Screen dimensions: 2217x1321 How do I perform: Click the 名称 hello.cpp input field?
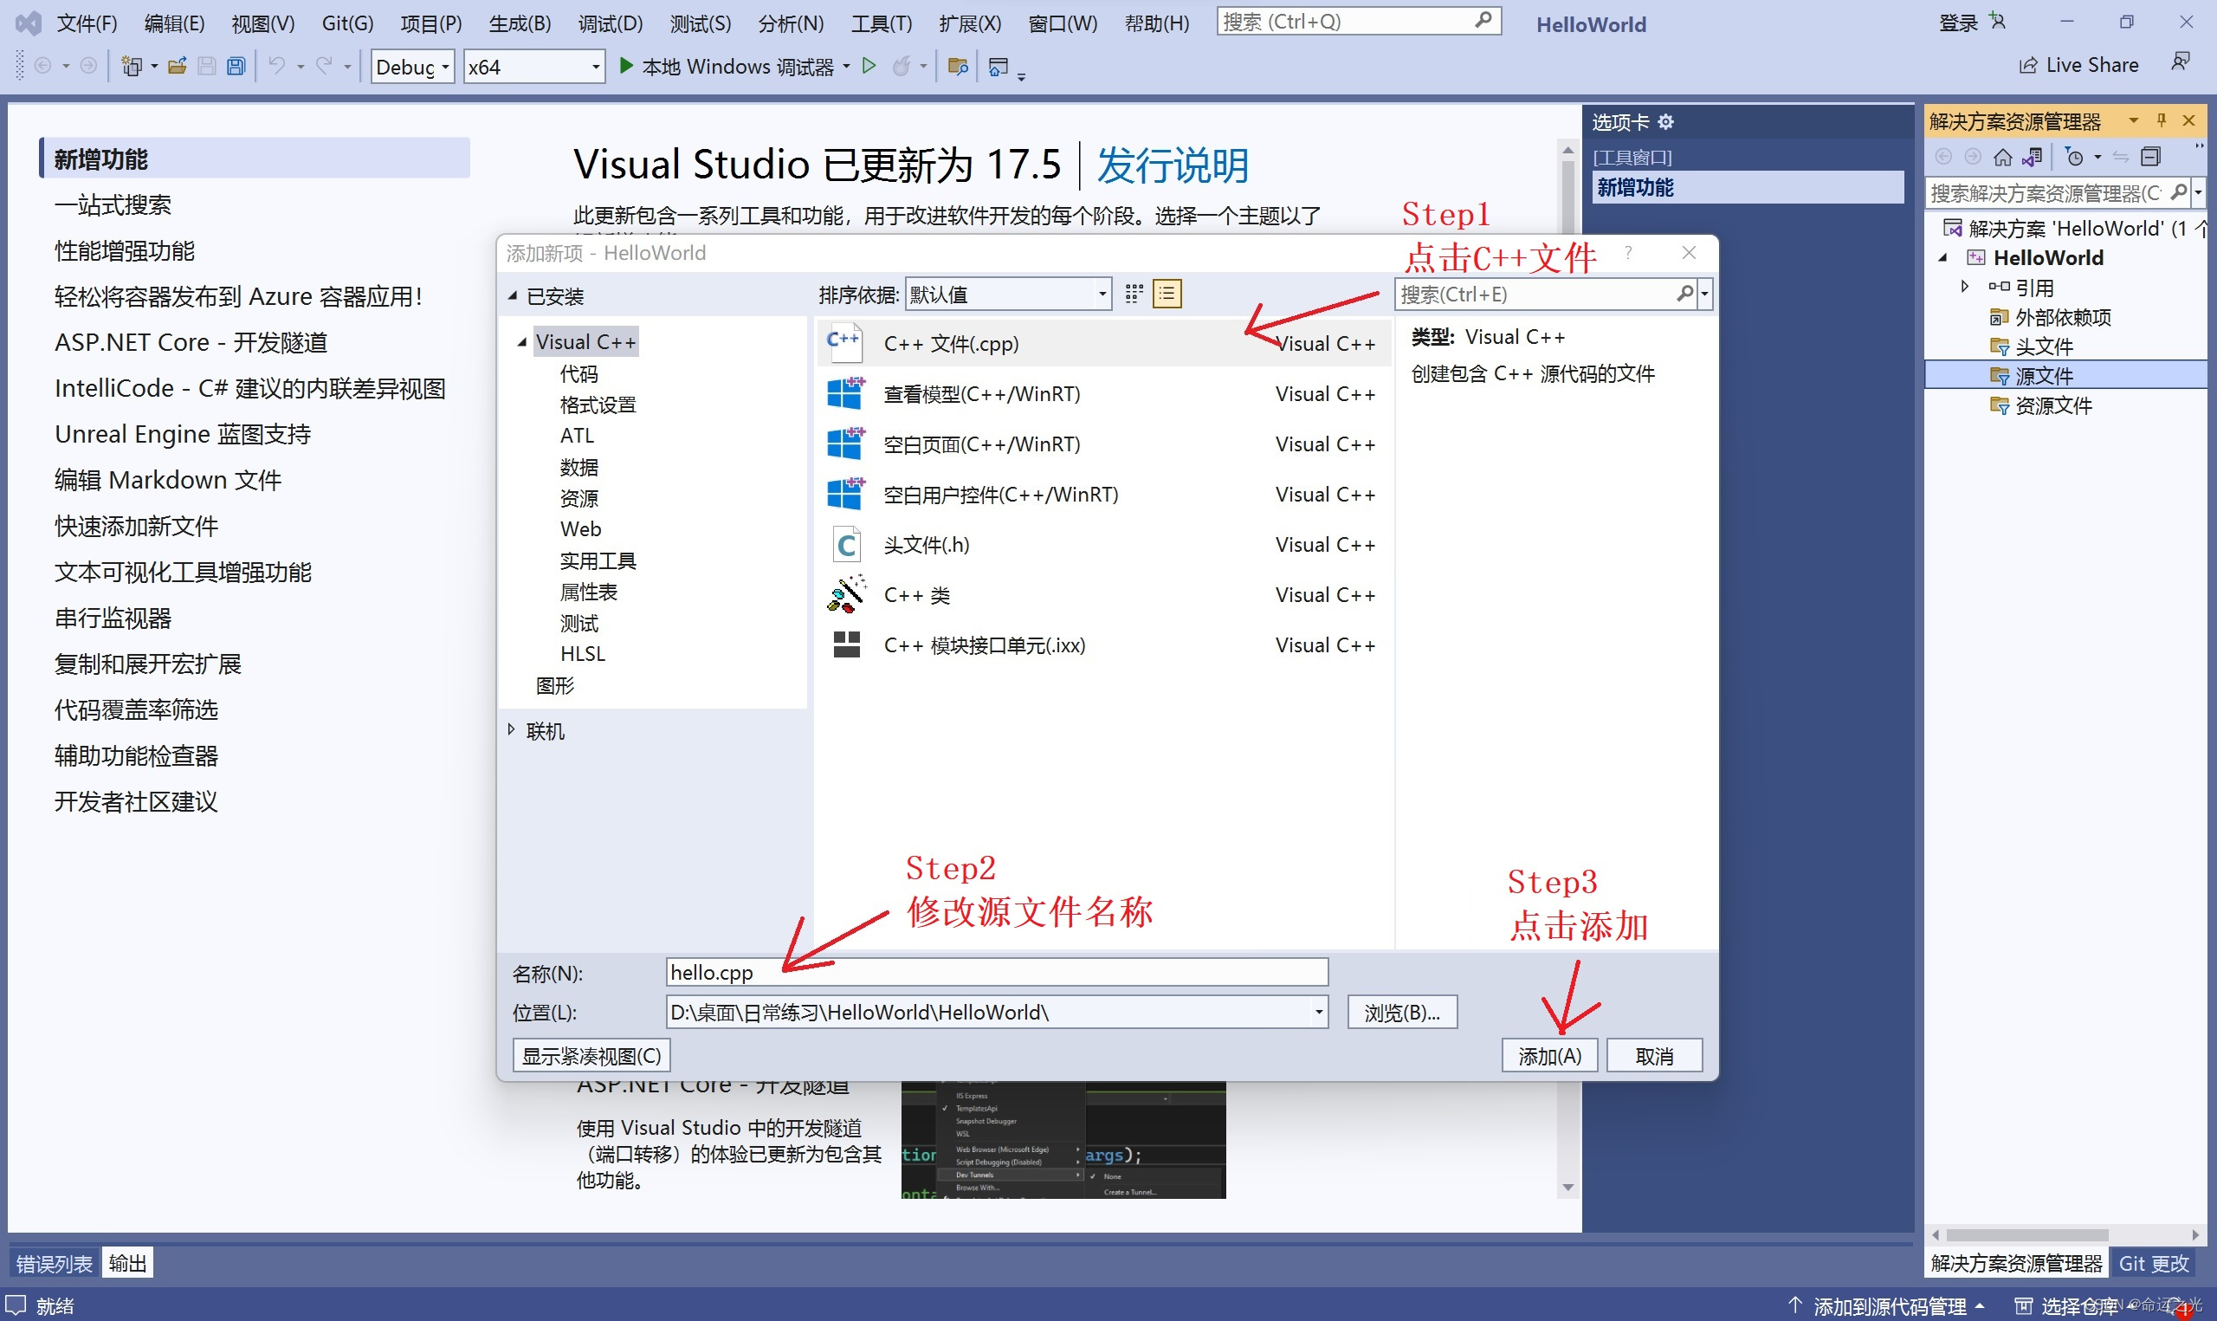point(997,972)
